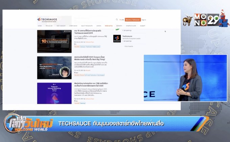Click Techsauce Team author under Marketing Automation article
The image size is (230, 142).
(x=90, y=99)
